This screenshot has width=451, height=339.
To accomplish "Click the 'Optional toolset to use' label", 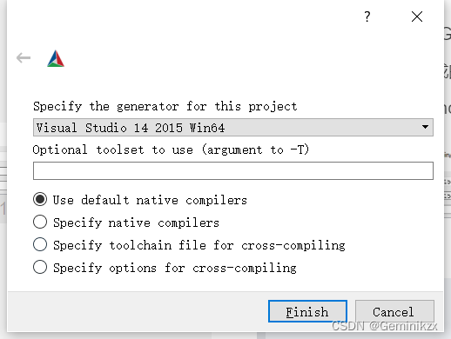I will pos(113,150).
